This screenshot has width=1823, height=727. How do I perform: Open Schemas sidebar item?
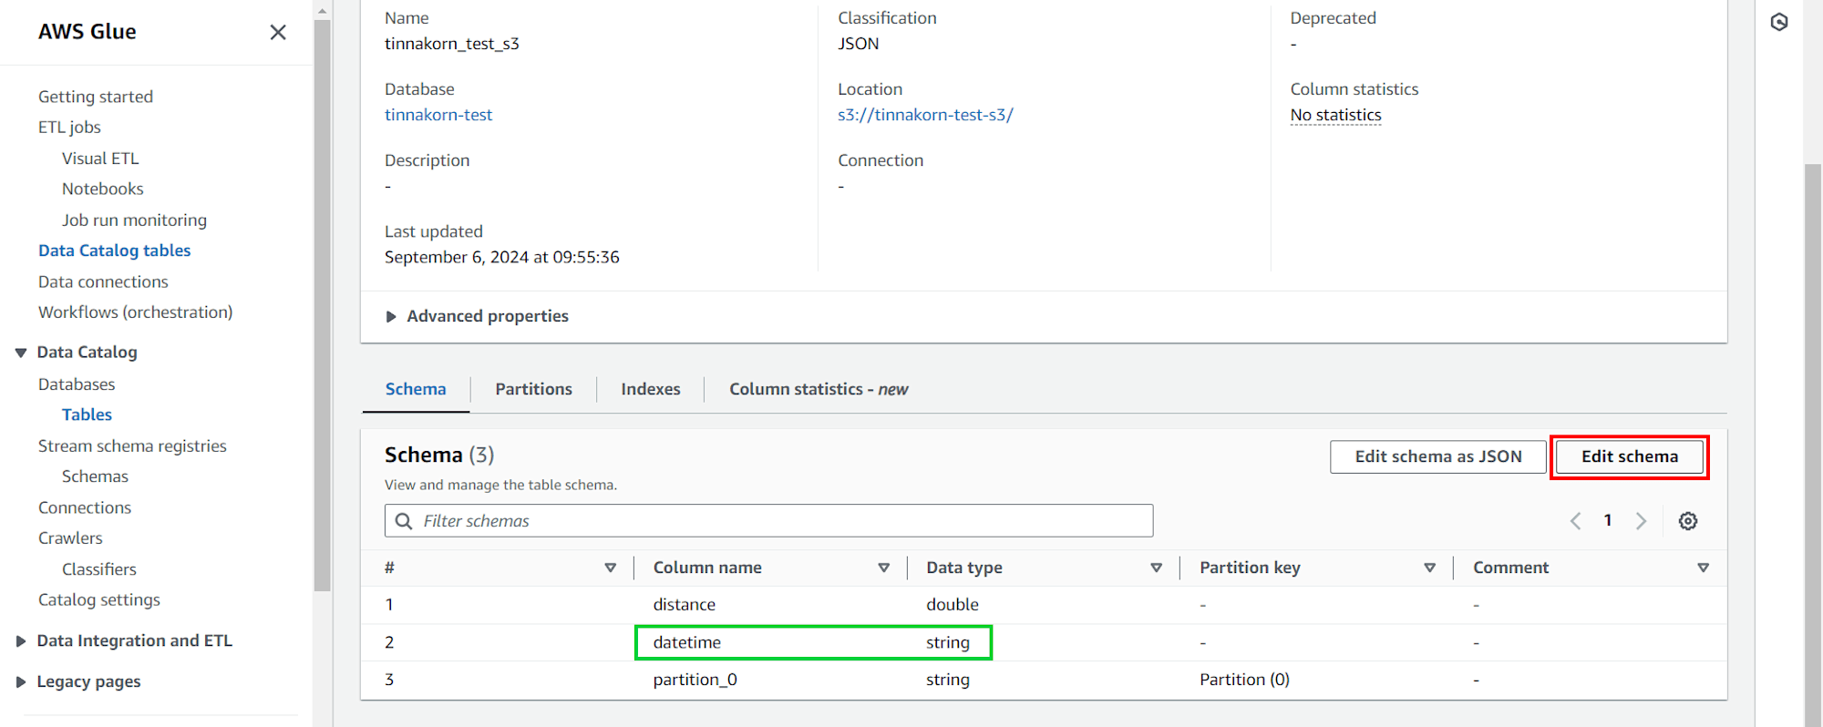pyautogui.click(x=95, y=476)
